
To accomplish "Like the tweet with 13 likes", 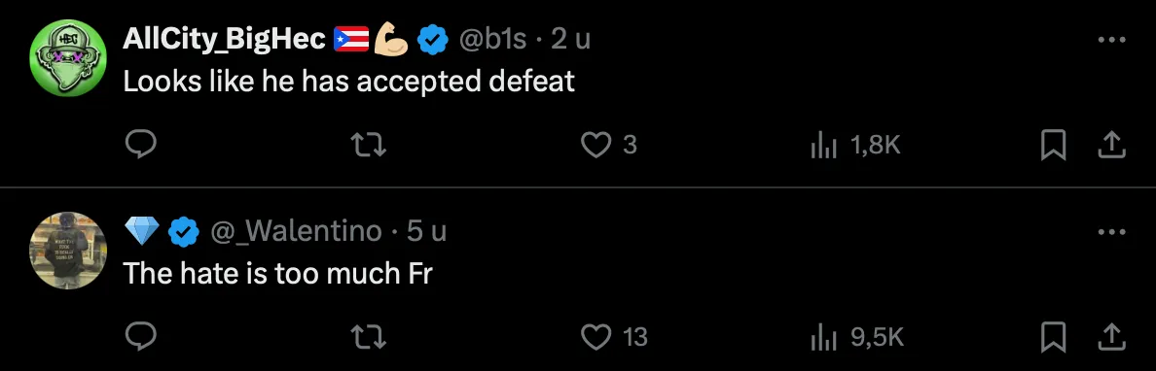I will click(614, 336).
